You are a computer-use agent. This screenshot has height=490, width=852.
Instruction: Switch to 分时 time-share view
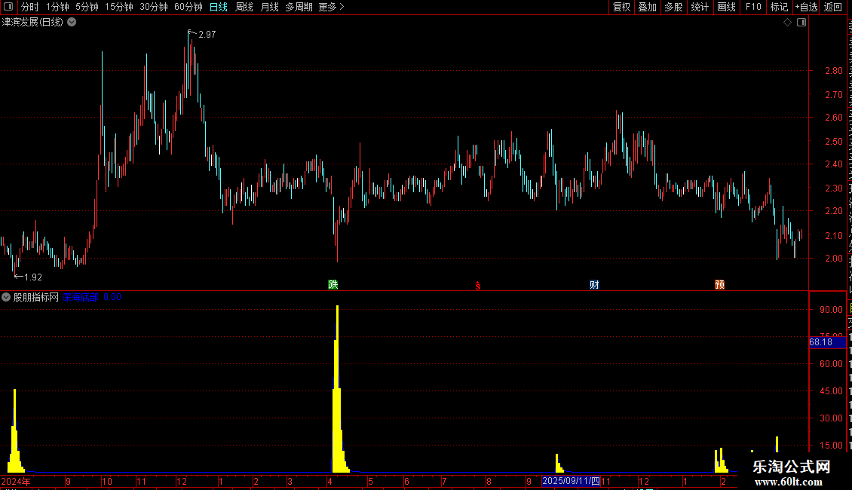pos(30,7)
